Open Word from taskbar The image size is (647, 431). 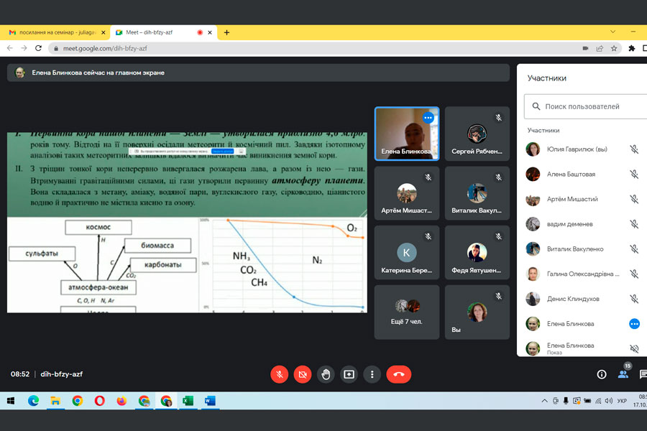tap(210, 401)
